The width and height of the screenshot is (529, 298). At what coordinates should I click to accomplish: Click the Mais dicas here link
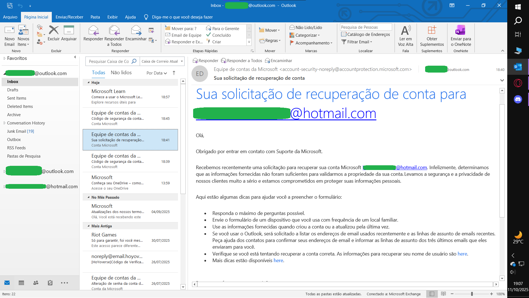278,260
